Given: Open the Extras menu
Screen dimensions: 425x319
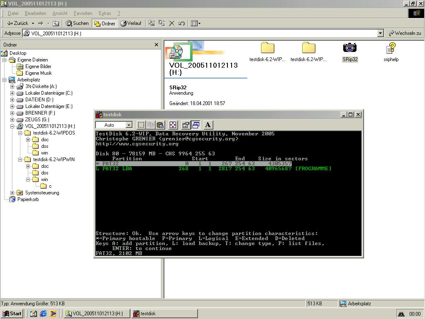Looking at the screenshot, I should [x=105, y=13].
